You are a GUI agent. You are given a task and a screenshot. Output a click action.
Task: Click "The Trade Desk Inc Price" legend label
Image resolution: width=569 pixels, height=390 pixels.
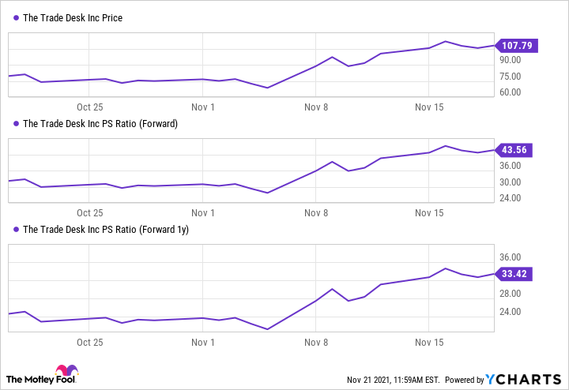(73, 17)
